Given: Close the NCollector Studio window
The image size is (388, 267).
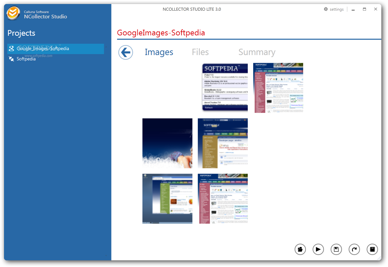Looking at the screenshot, I should [376, 9].
